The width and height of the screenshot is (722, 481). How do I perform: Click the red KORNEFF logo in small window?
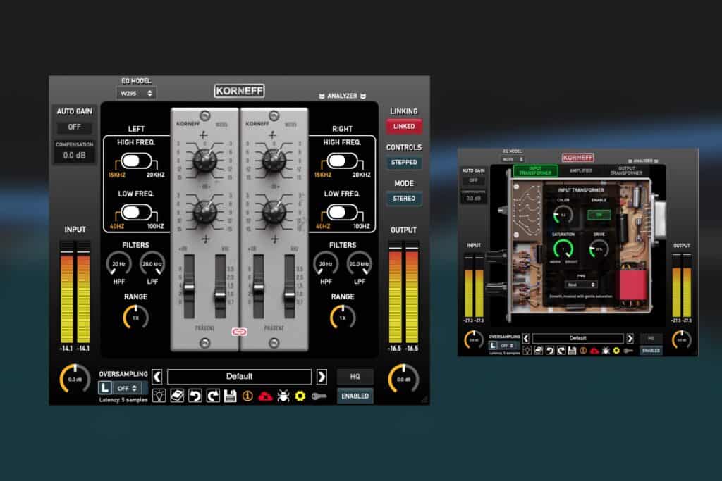tap(578, 157)
